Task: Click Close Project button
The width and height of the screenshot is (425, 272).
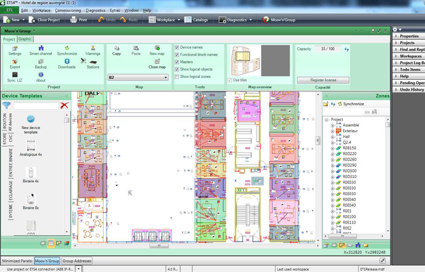Action: (44, 20)
